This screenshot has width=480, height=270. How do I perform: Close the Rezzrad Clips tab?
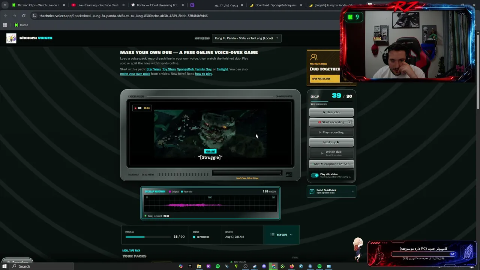click(x=64, y=5)
